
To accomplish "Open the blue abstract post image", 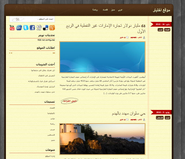I will pyautogui.click(x=102, y=57).
